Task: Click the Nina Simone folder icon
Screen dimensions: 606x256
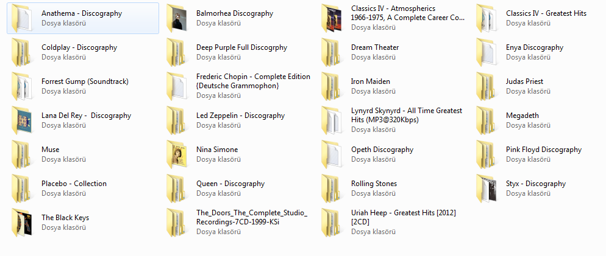Action: coord(177,154)
